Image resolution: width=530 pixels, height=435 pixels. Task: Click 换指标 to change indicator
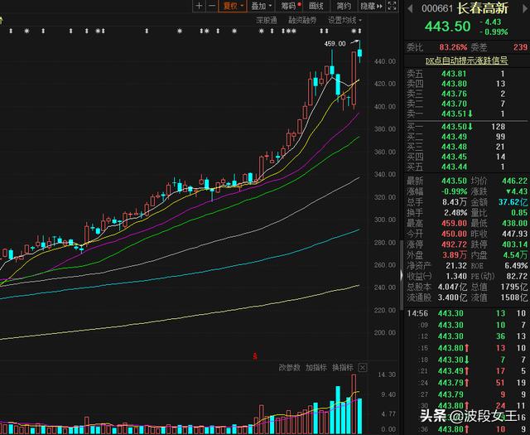click(x=342, y=367)
